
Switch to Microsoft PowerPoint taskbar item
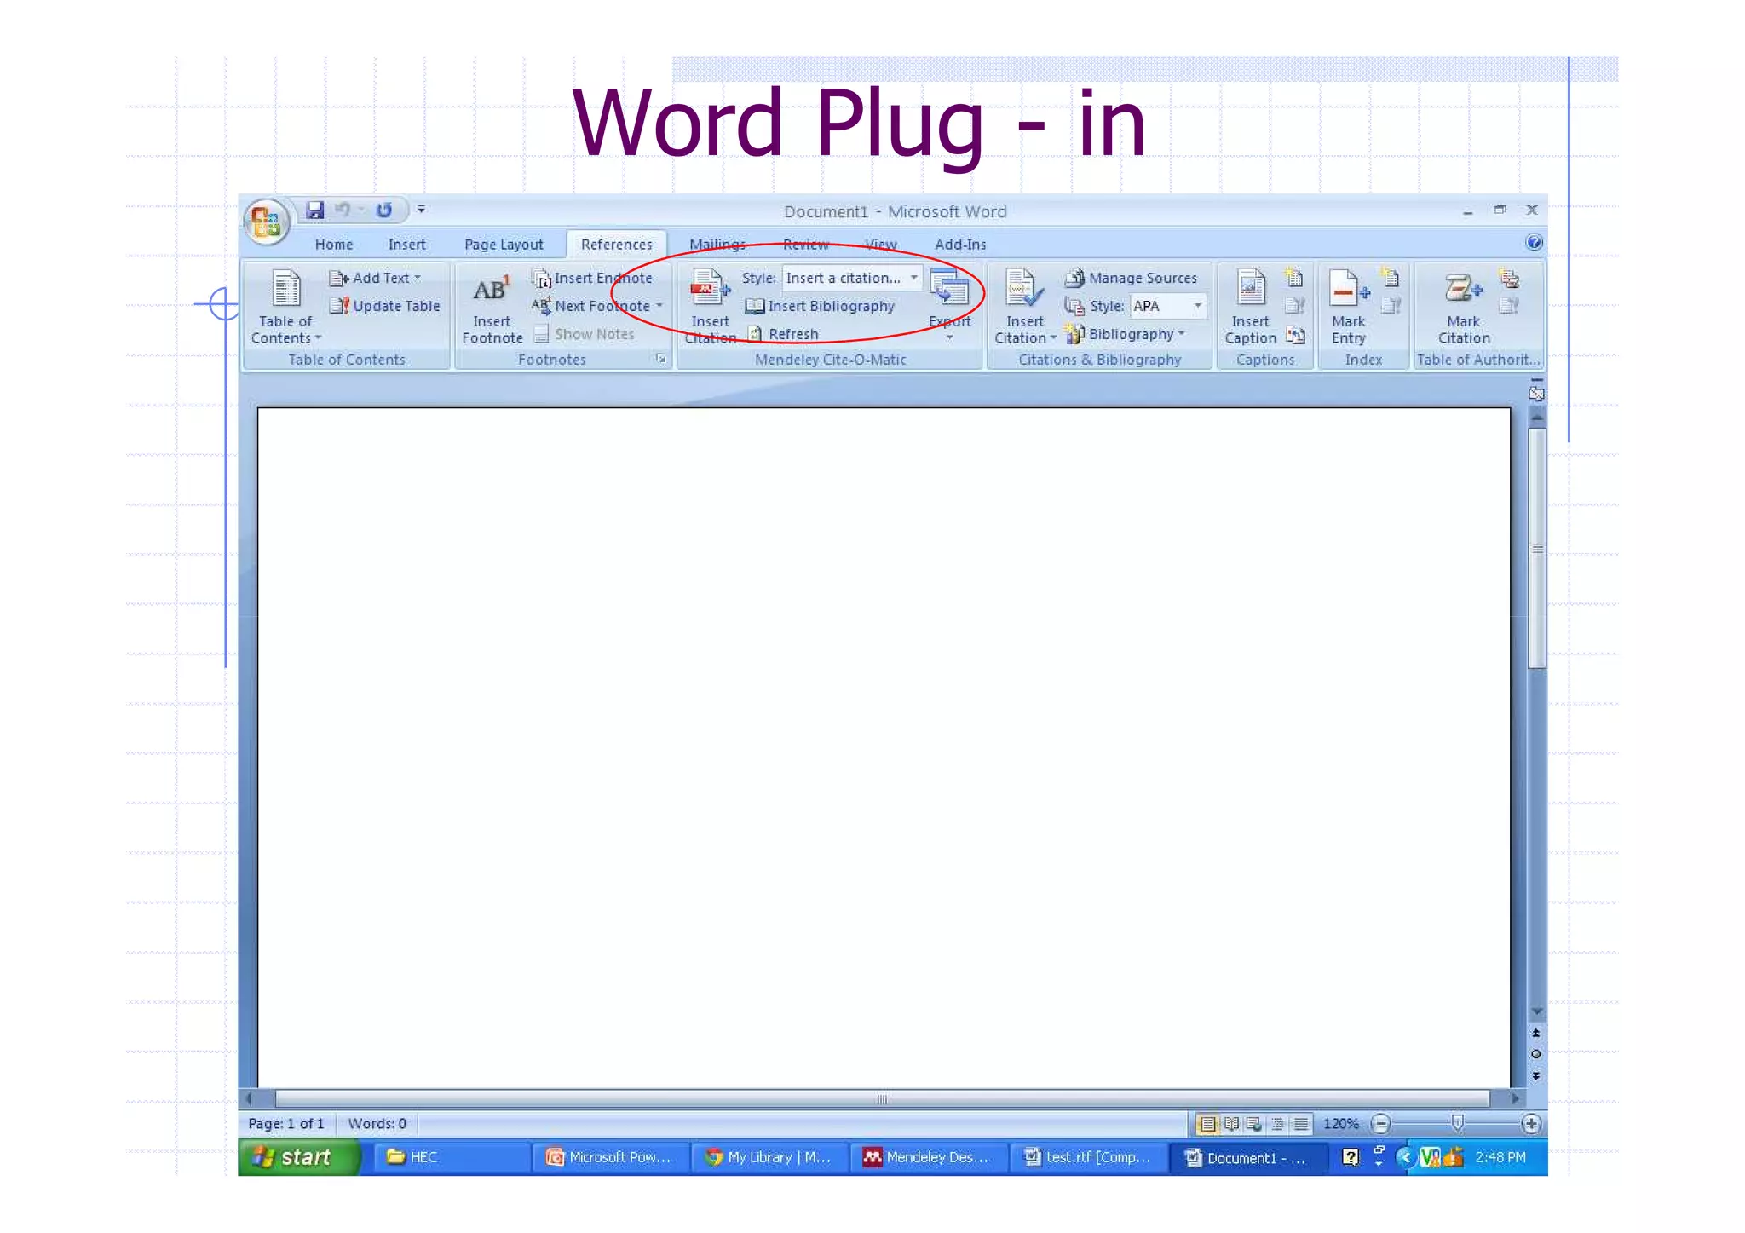point(609,1157)
